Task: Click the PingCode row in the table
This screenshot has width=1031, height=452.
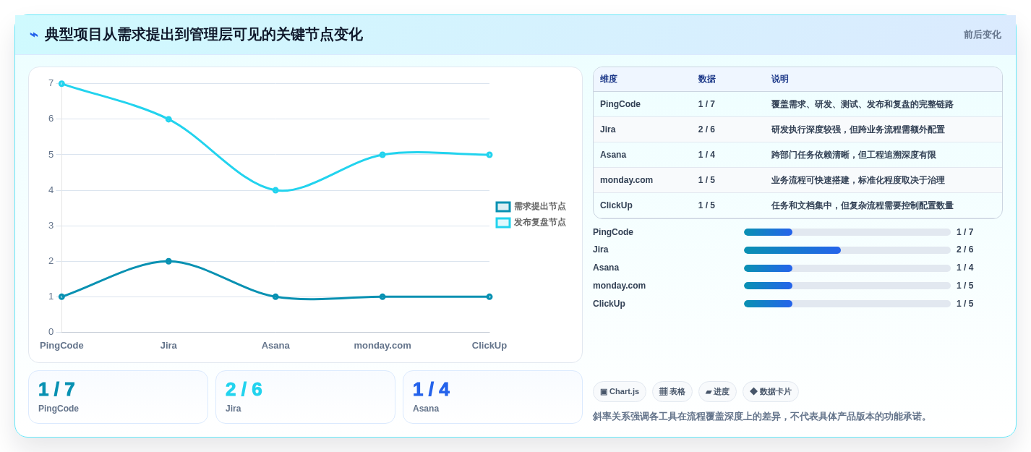Action: pyautogui.click(x=797, y=104)
